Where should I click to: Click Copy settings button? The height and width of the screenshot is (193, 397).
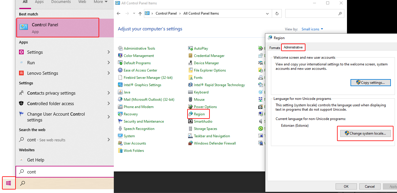[371, 83]
